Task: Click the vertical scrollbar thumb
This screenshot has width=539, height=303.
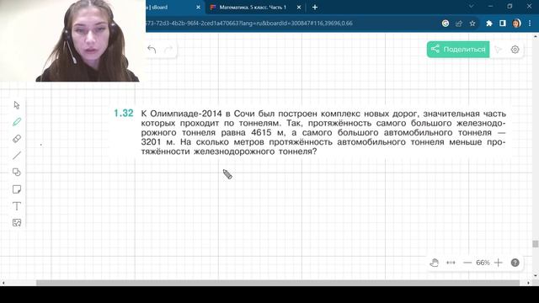Action: pyautogui.click(x=536, y=244)
